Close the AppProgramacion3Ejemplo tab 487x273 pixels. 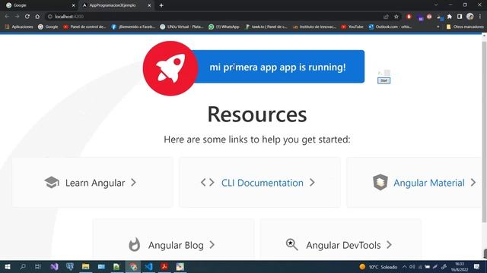point(149,5)
